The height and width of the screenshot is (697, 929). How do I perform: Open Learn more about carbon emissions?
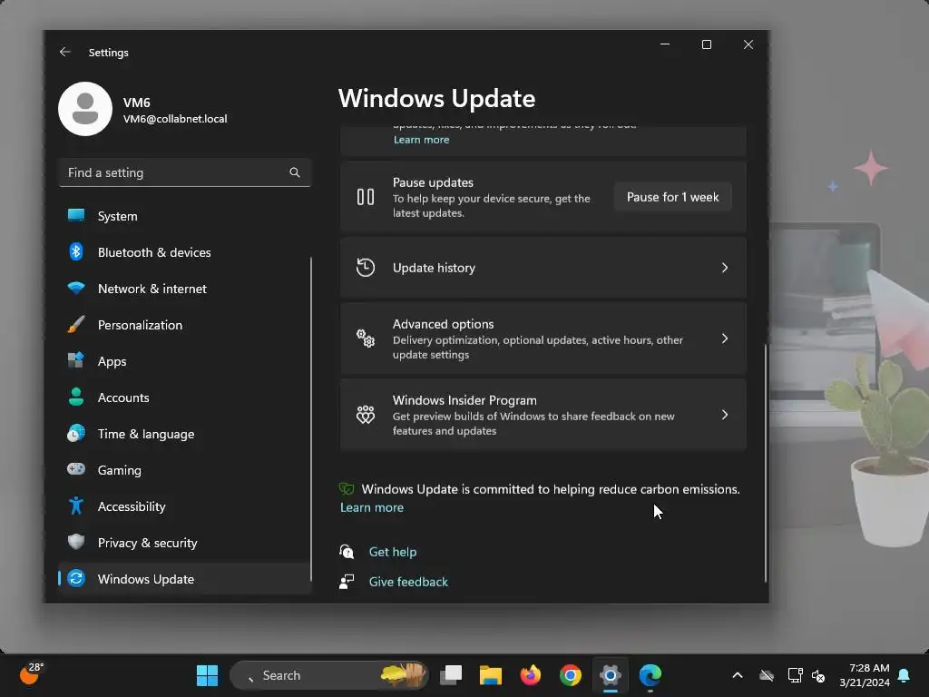click(x=371, y=507)
